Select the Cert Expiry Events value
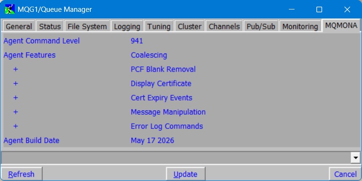 (x=162, y=98)
